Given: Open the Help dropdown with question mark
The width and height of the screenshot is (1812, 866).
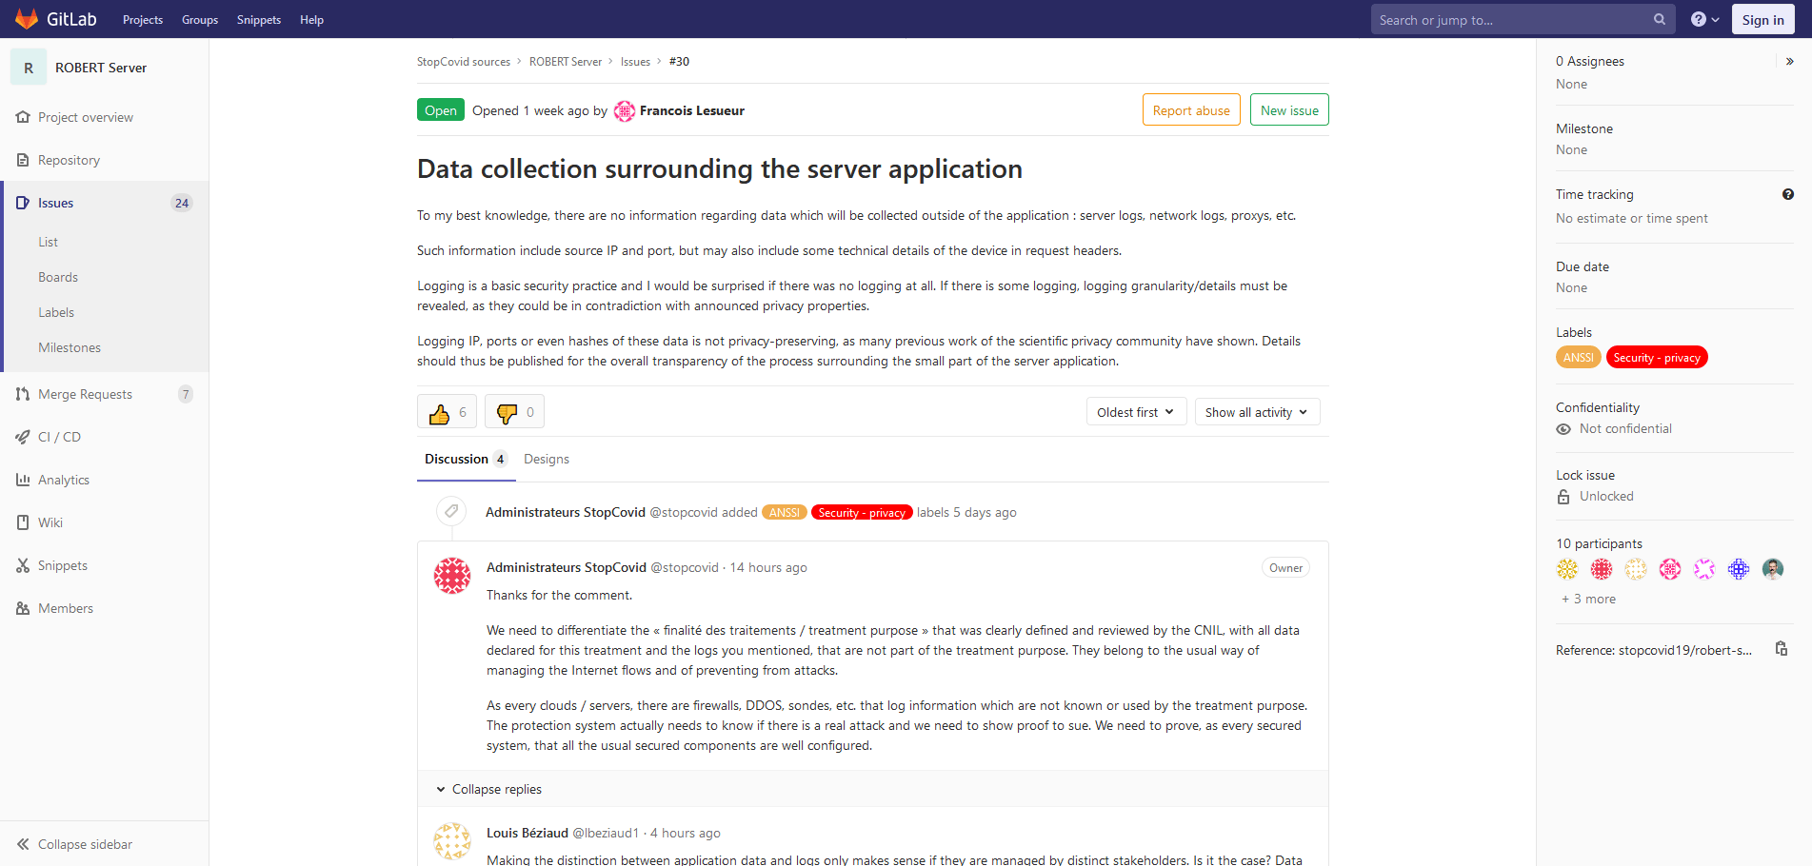Looking at the screenshot, I should tap(1704, 19).
